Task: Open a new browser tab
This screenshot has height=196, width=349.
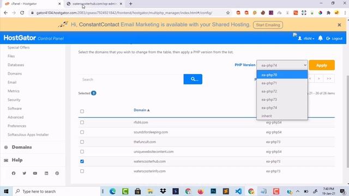Action: pyautogui.click(x=131, y=4)
